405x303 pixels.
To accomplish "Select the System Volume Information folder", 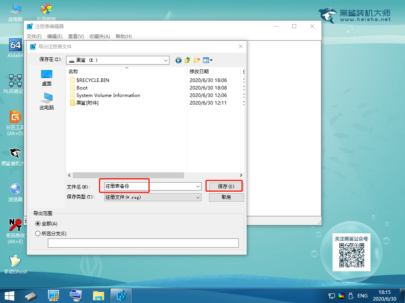I will (105, 95).
